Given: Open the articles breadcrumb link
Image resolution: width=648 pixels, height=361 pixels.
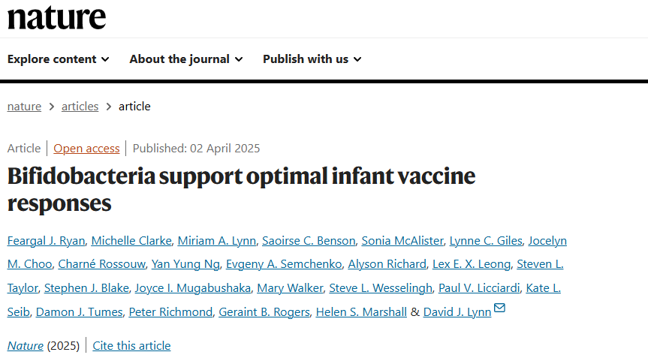Looking at the screenshot, I should pyautogui.click(x=80, y=107).
